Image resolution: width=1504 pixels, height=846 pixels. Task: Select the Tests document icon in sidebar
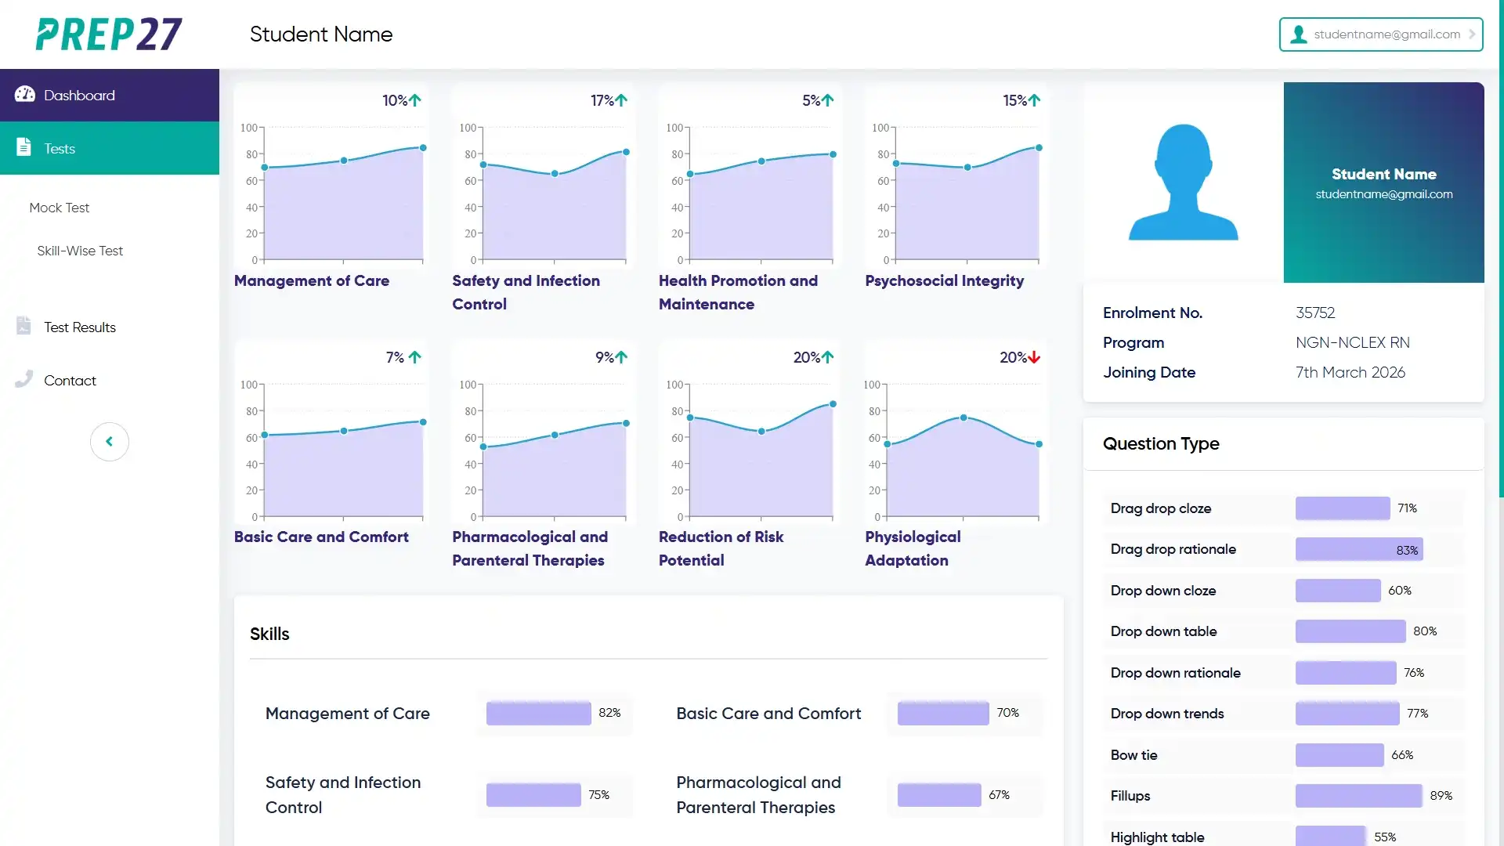tap(23, 148)
